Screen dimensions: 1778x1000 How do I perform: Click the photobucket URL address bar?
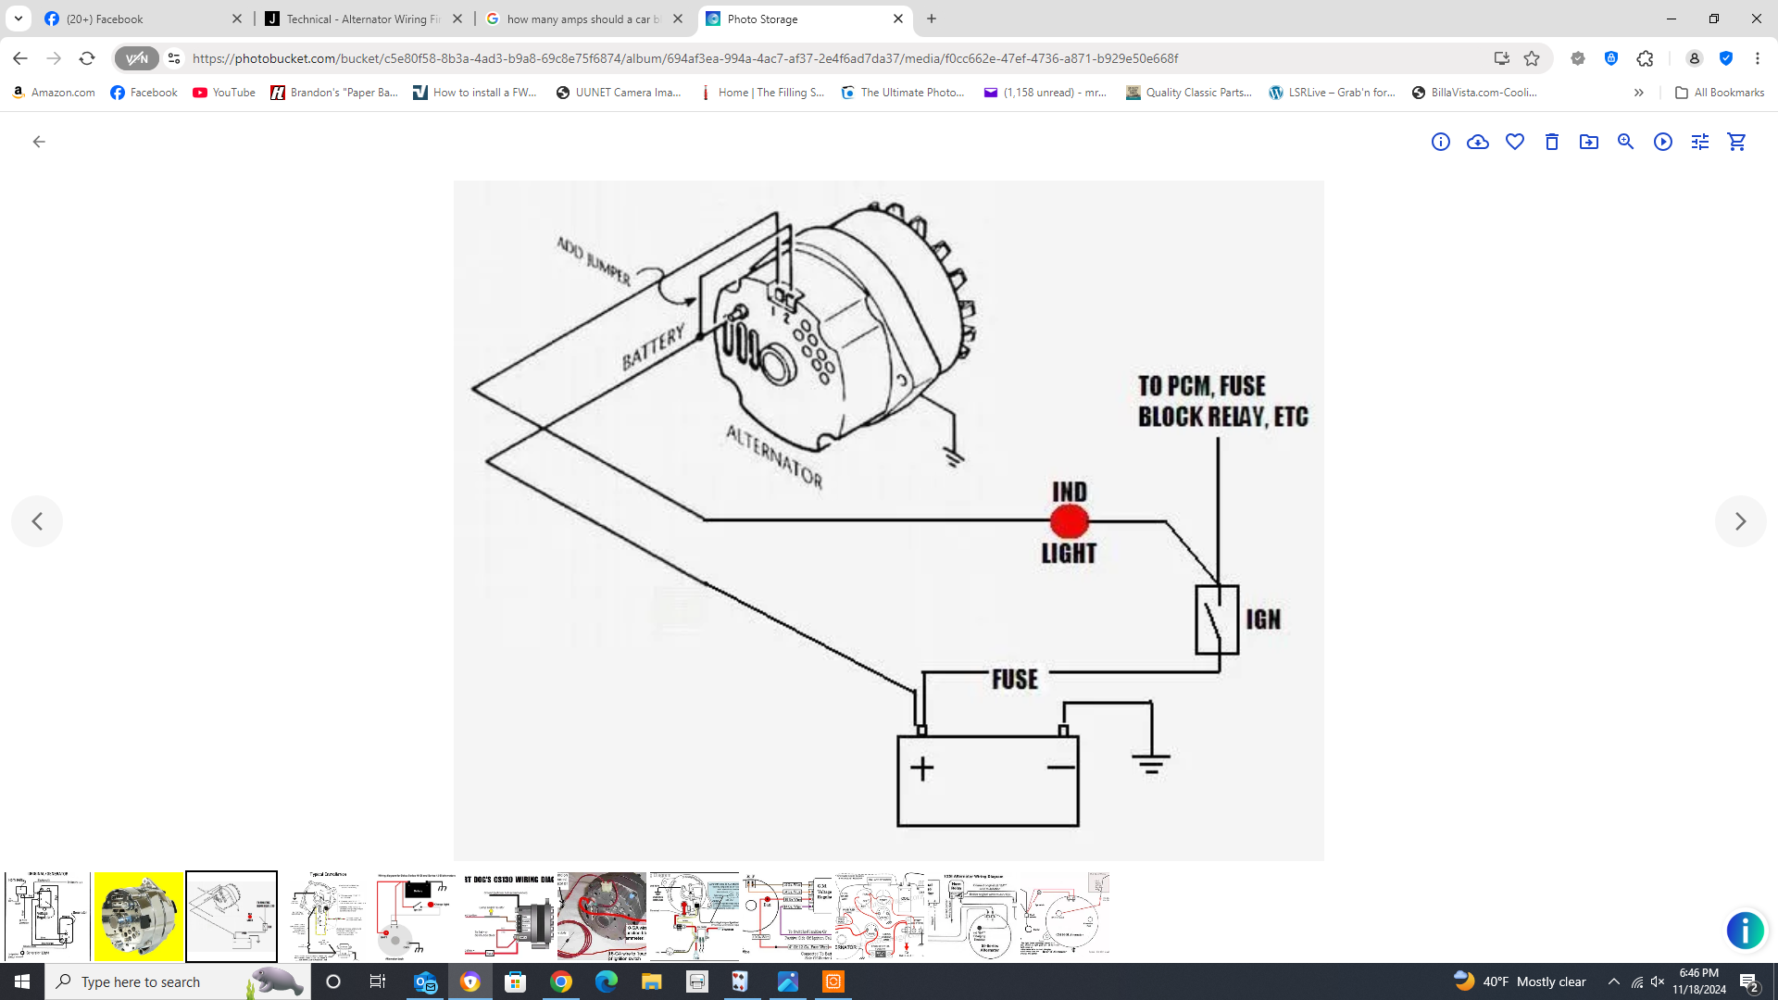(x=685, y=58)
